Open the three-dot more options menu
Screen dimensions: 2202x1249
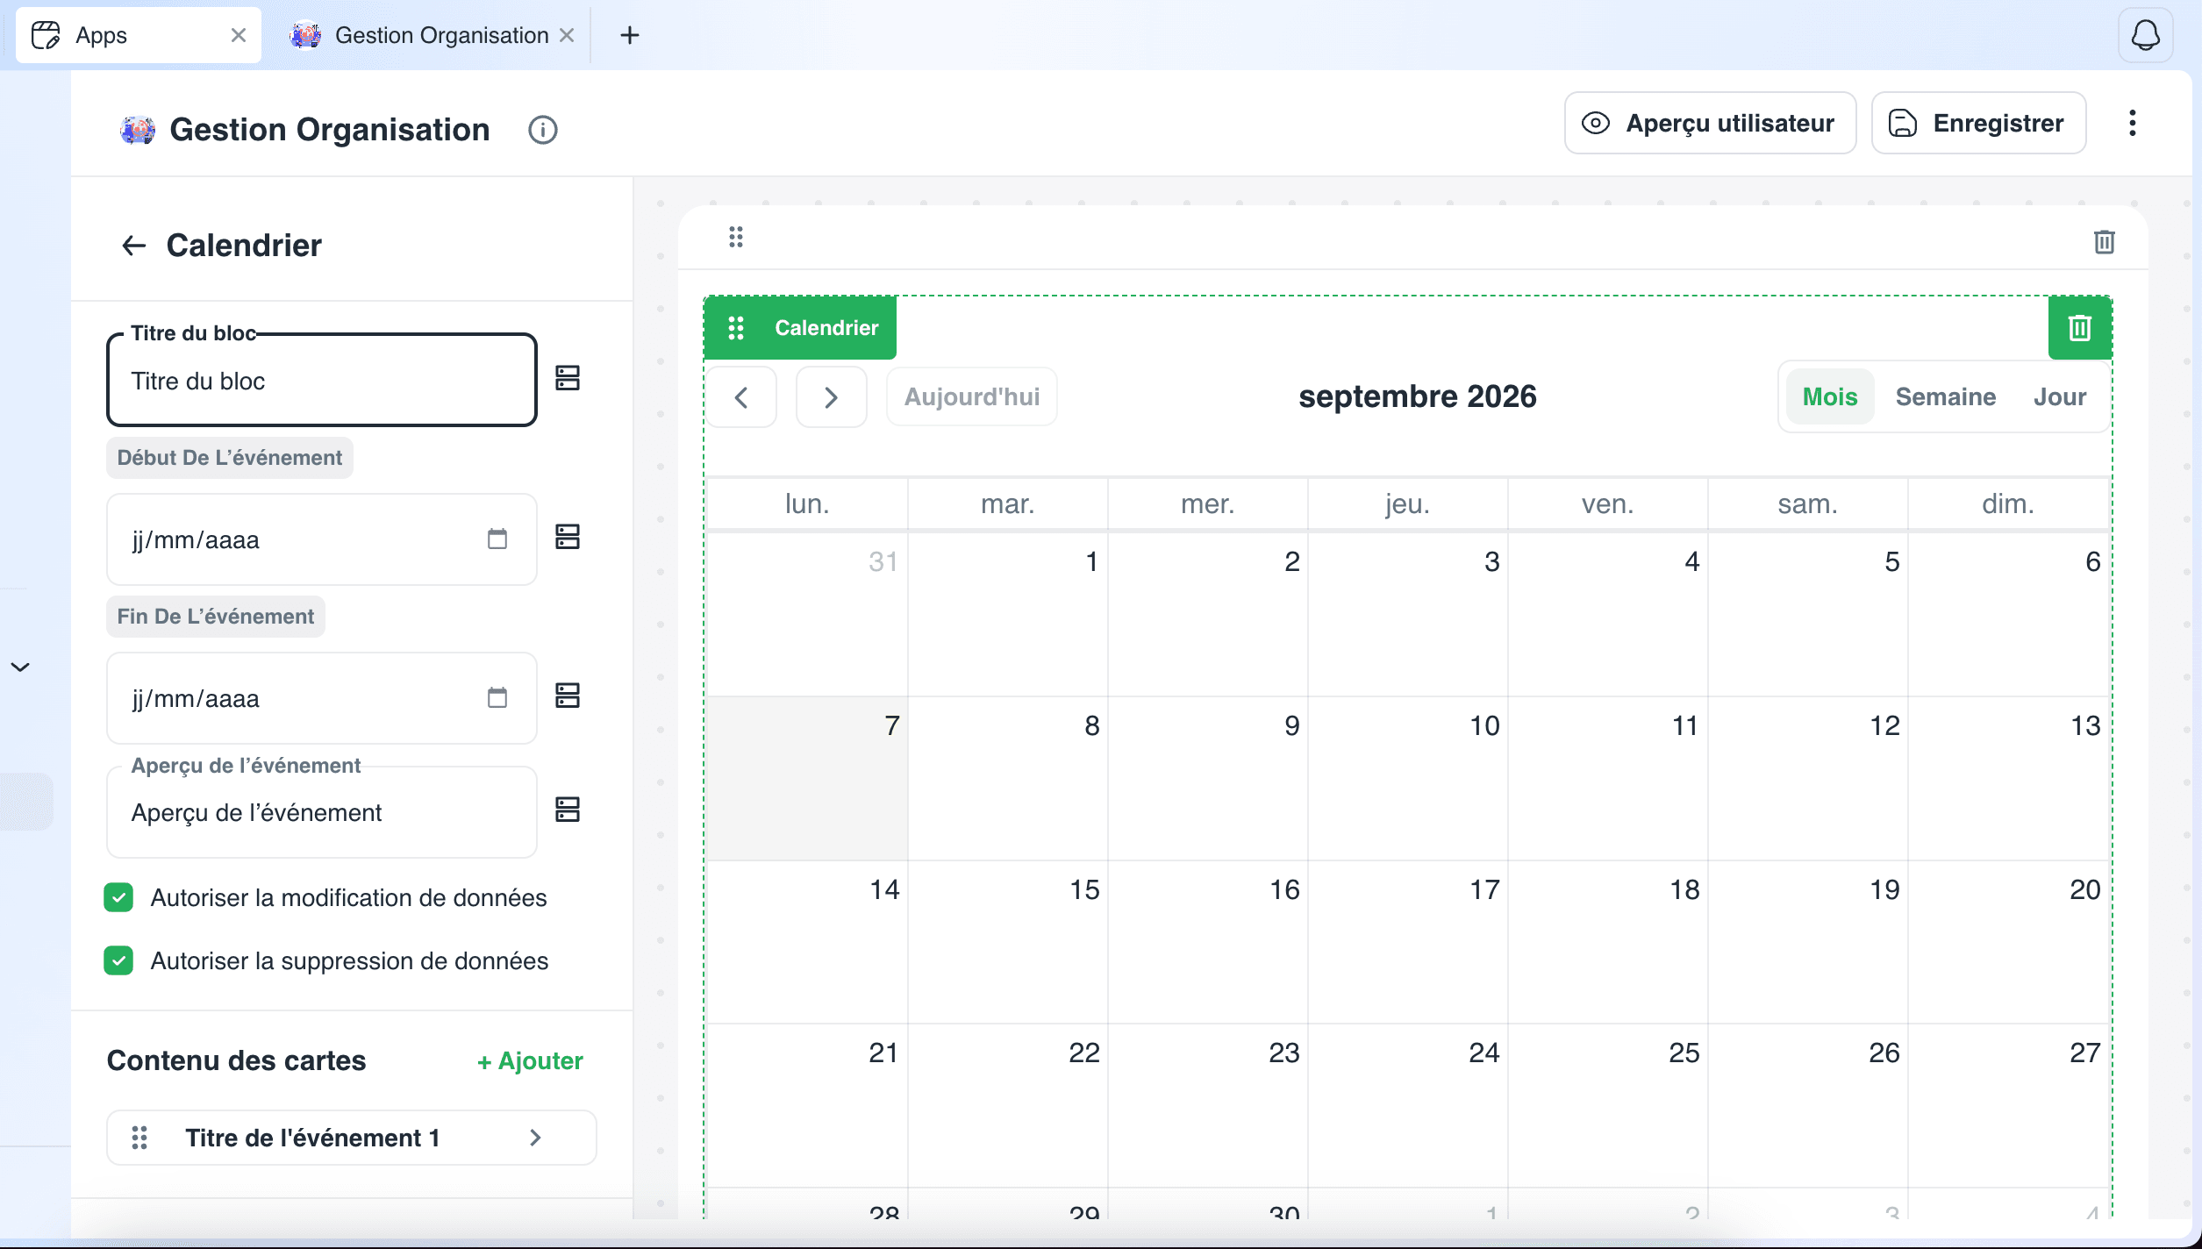tap(2132, 123)
